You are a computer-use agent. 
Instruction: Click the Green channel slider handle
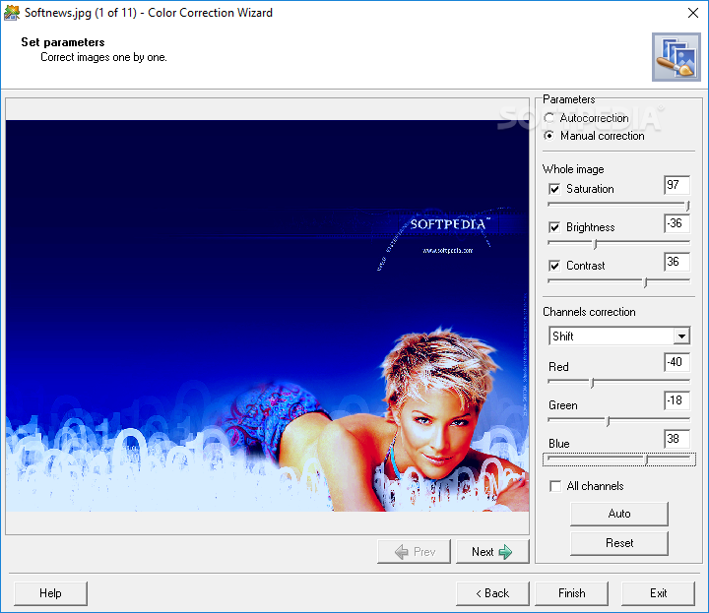pos(608,421)
